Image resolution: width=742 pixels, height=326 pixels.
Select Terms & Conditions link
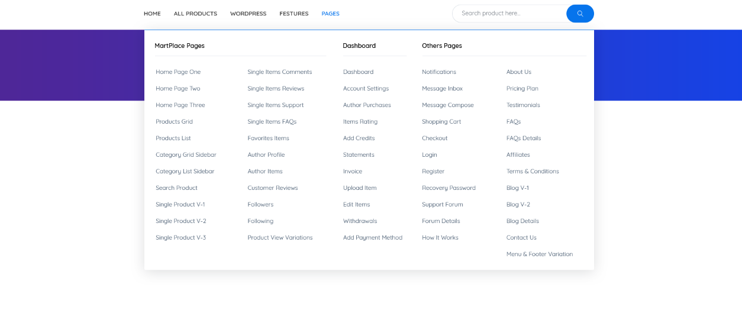(x=533, y=172)
